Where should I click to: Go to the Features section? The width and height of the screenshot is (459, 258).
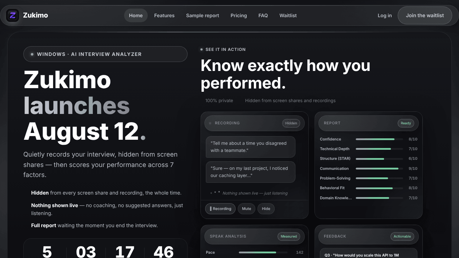tap(164, 15)
